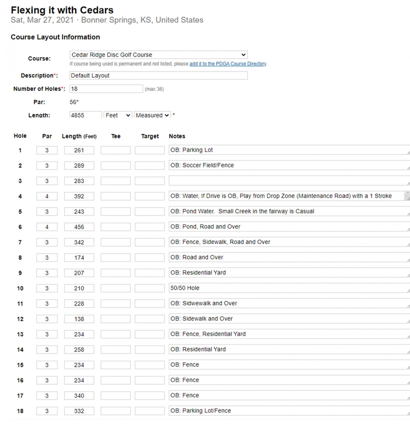410x426 pixels.
Task: Click the notes OB: Sidwewalk and Over
Action: pos(289,303)
